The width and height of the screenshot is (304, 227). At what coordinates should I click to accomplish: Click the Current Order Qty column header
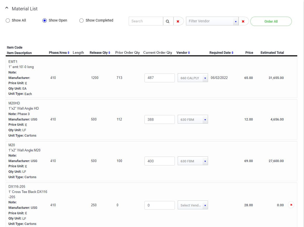tap(158, 53)
